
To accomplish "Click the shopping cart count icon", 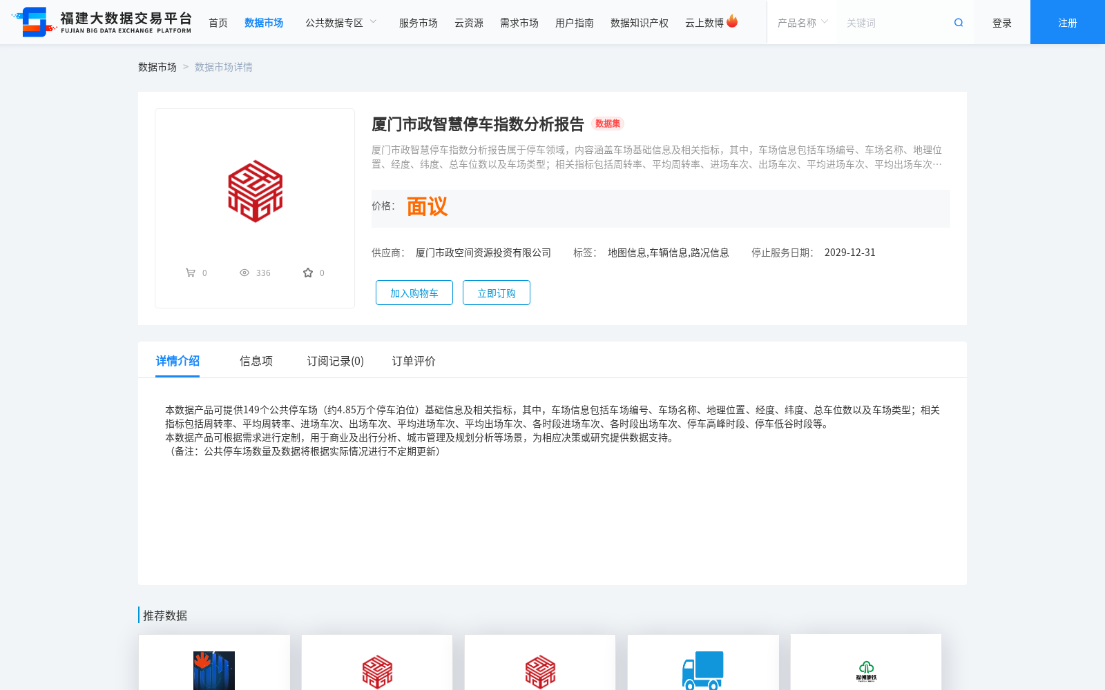I will (191, 273).
